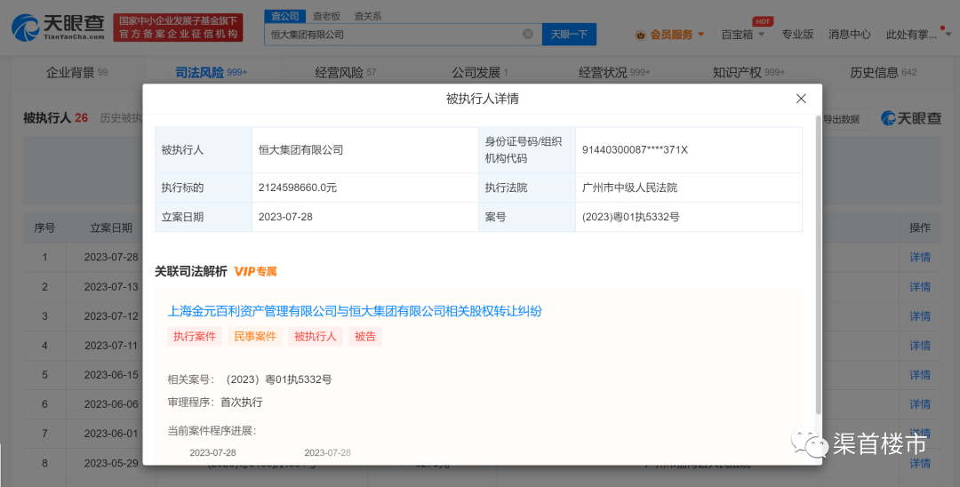This screenshot has width=960, height=487.
Task: Close the 被执行人详情 dialog
Action: point(801,99)
